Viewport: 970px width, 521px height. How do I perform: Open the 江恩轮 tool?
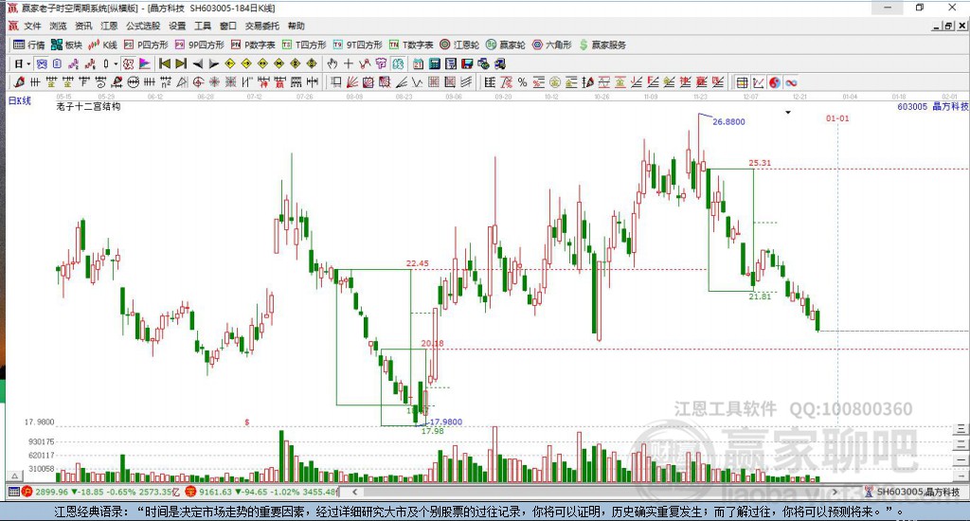(x=459, y=45)
